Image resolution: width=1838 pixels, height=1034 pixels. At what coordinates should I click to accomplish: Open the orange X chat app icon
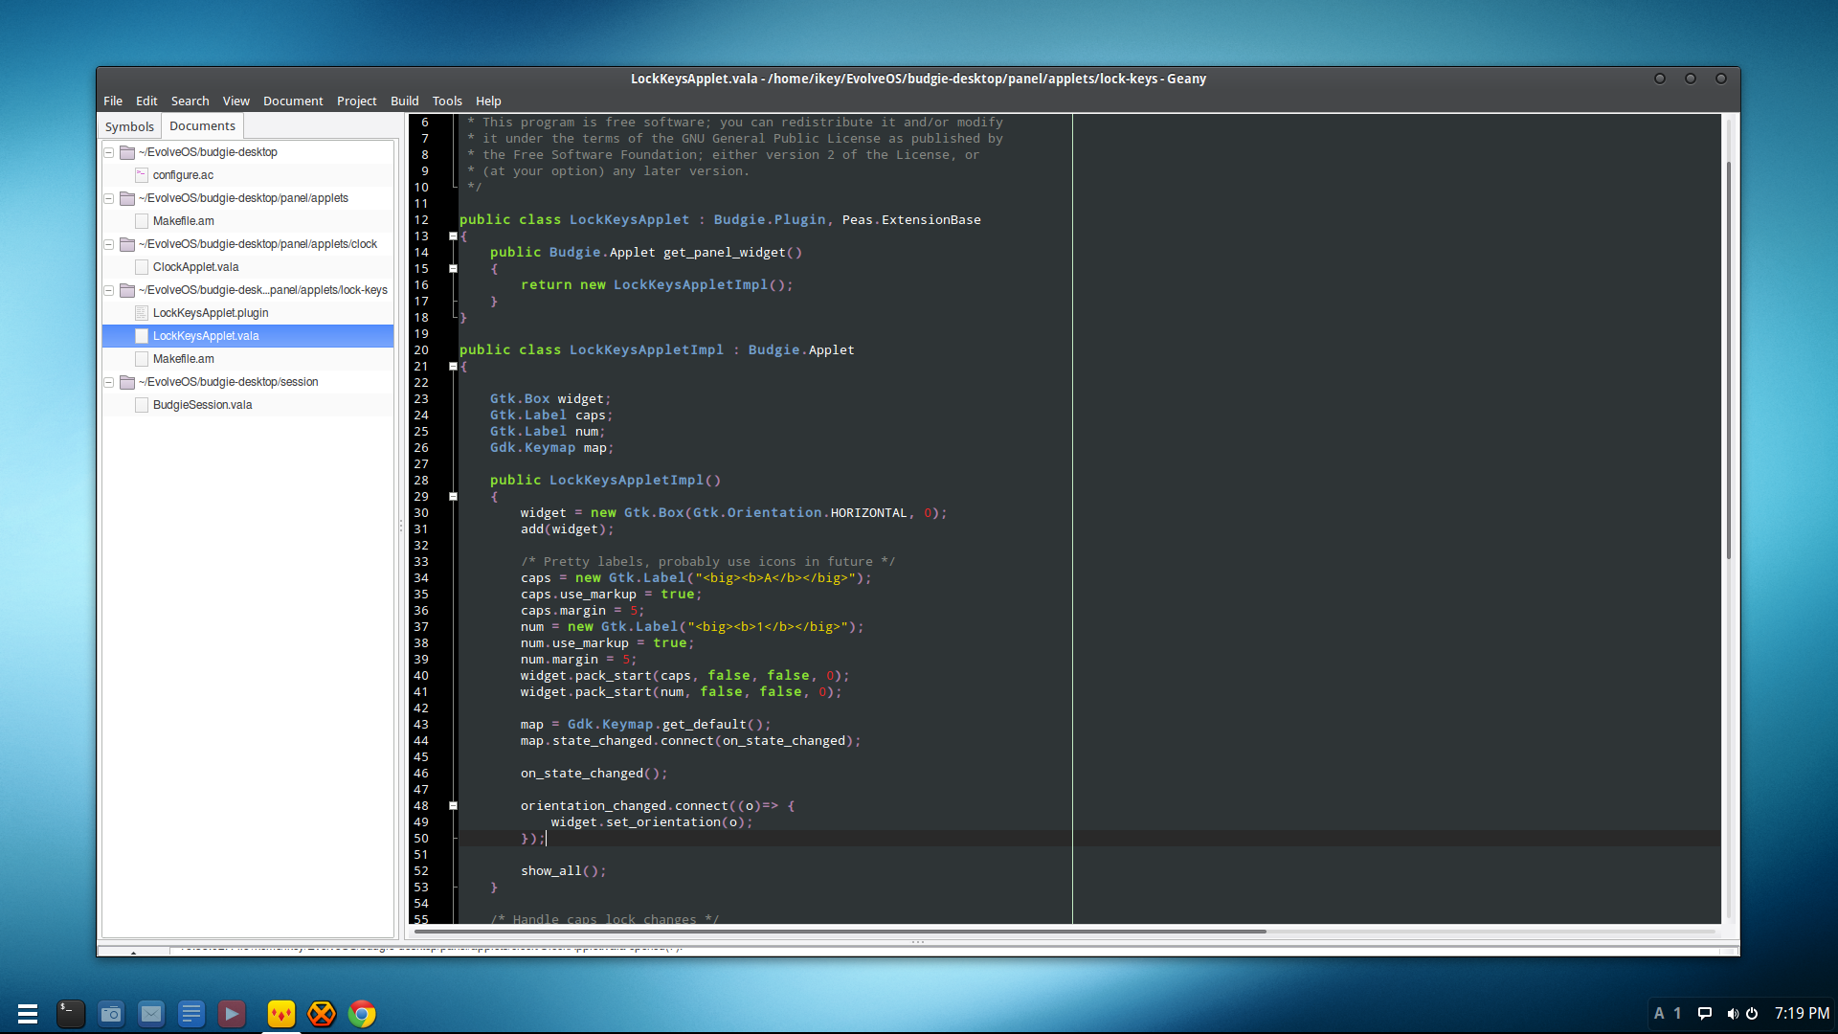coord(322,1014)
